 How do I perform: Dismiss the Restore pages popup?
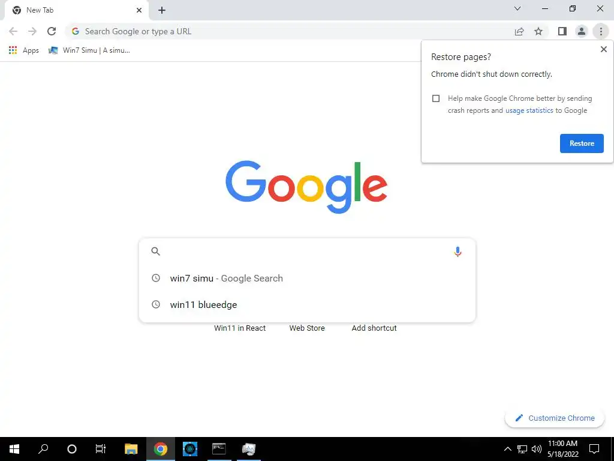click(603, 49)
